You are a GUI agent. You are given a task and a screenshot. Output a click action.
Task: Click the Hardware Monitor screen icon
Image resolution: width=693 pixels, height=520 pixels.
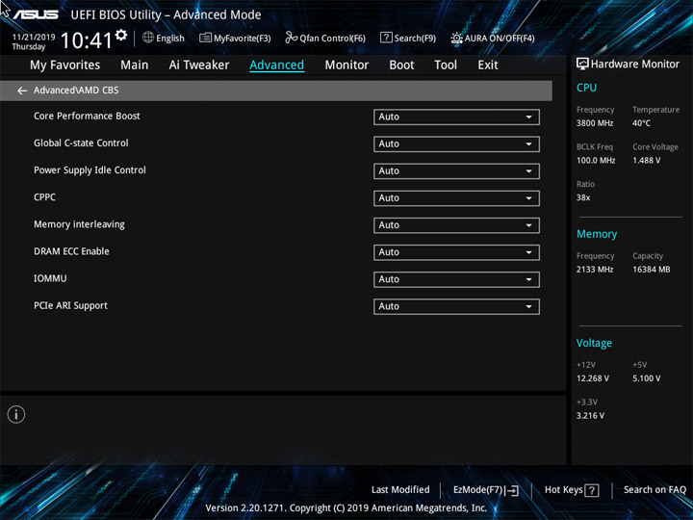(582, 65)
